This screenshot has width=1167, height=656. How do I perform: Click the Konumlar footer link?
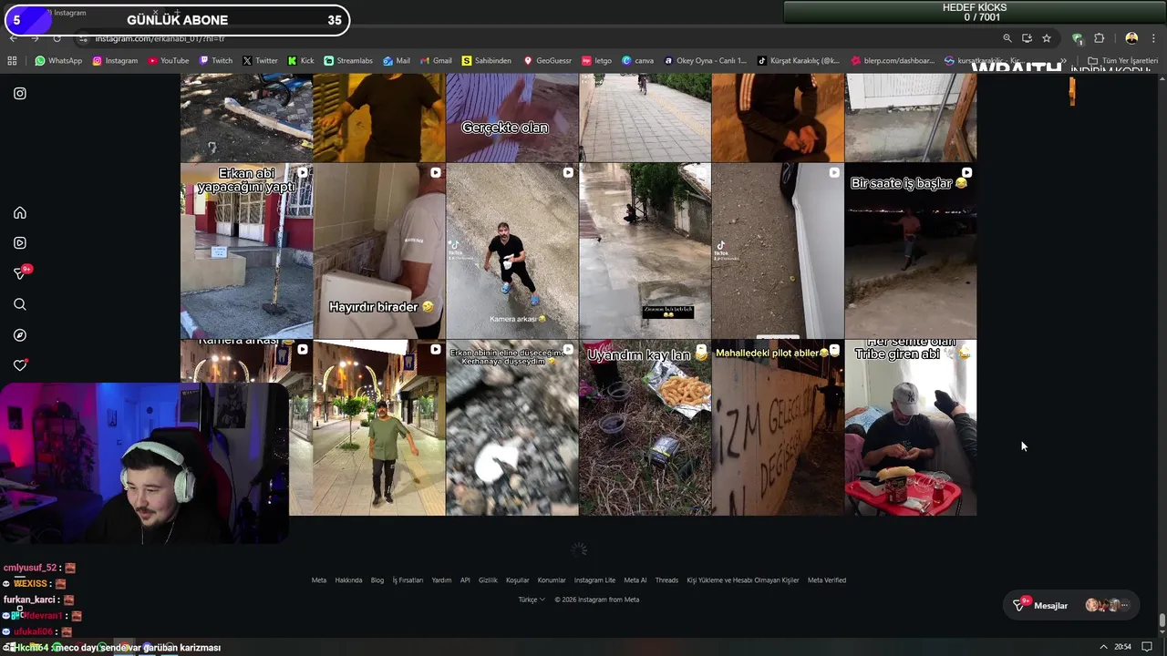point(552,580)
